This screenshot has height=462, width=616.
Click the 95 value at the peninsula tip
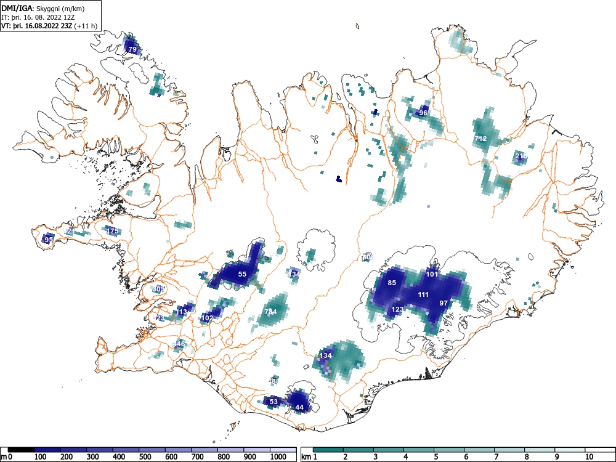49,239
